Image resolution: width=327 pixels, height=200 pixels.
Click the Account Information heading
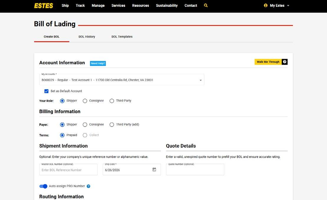tap(62, 63)
